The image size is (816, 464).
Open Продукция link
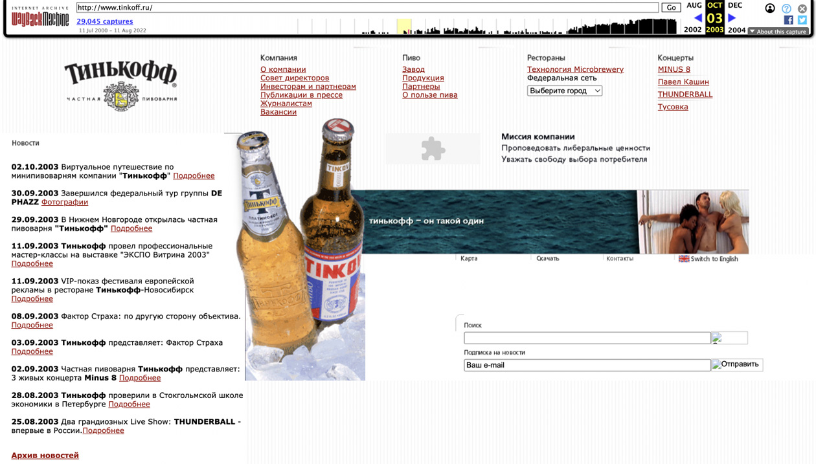coord(423,78)
